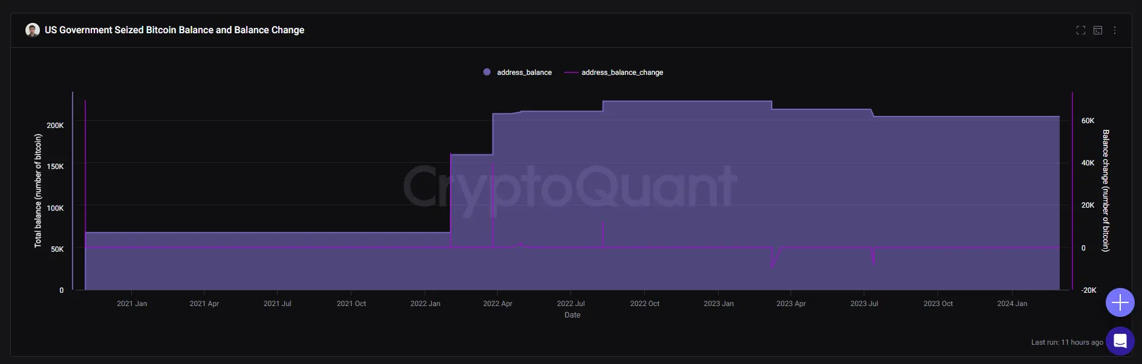Click the '2021 Jan' x-axis label
The image size is (1142, 364).
tap(132, 304)
